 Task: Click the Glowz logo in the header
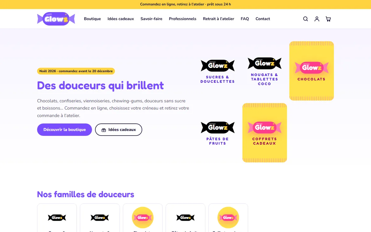(56, 19)
